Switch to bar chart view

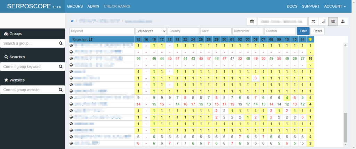pyautogui.click(x=323, y=22)
